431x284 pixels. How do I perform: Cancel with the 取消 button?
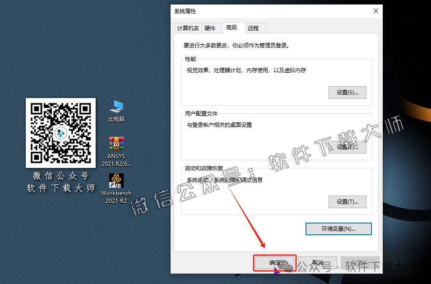point(317,262)
